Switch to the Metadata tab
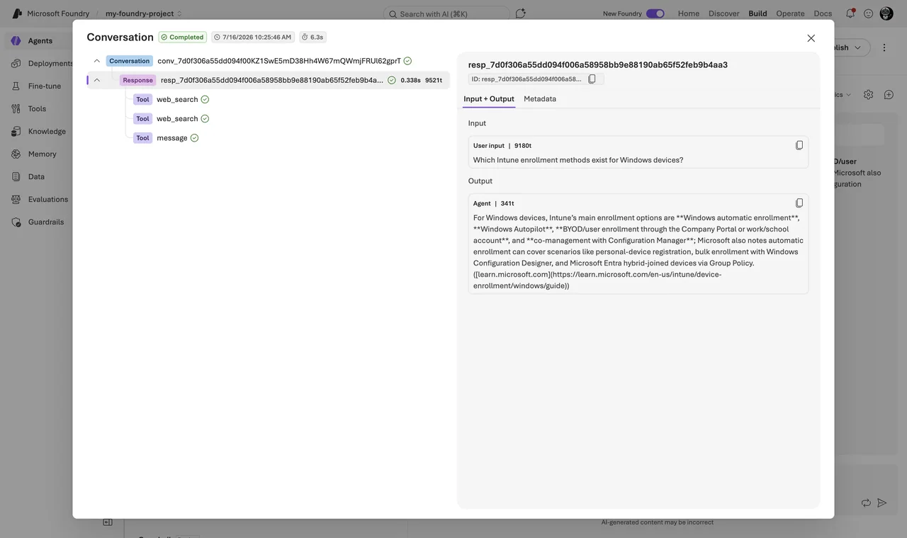Screen dimensions: 907x538 [x=540, y=99]
